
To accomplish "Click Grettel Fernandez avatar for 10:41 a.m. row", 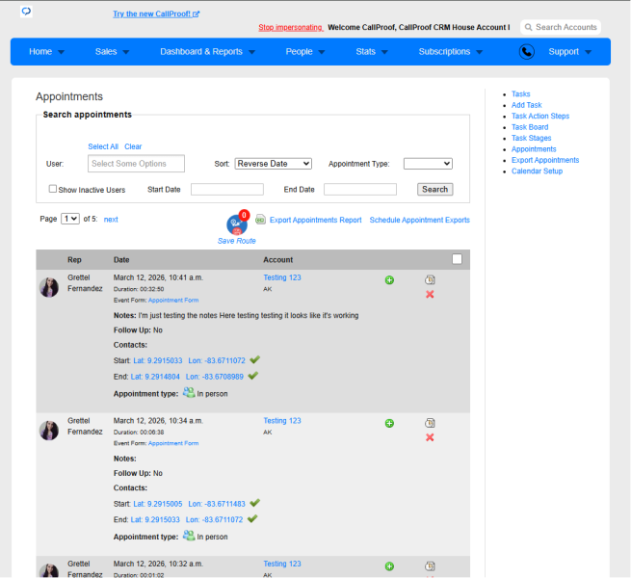I will click(x=49, y=287).
